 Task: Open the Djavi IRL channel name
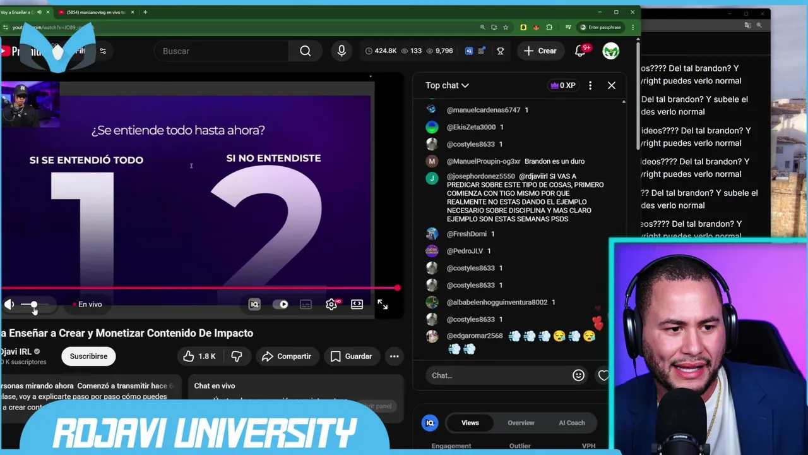[x=16, y=352]
